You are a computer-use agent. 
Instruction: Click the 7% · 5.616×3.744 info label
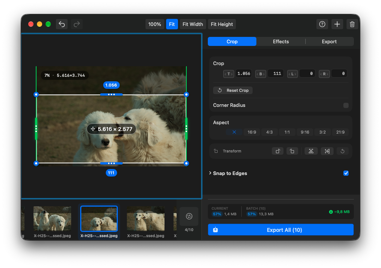65,75
